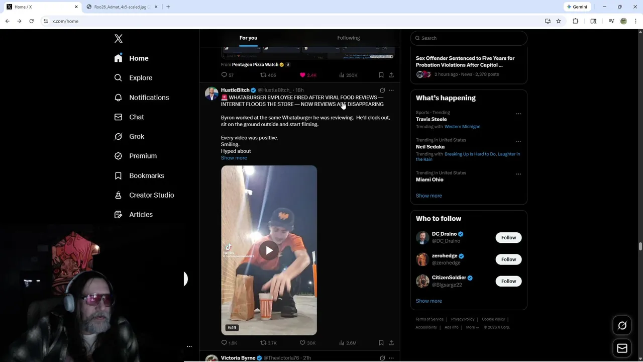Open Bookmarks in sidebar
Viewport: 643px width, 362px height.
pyautogui.click(x=139, y=175)
